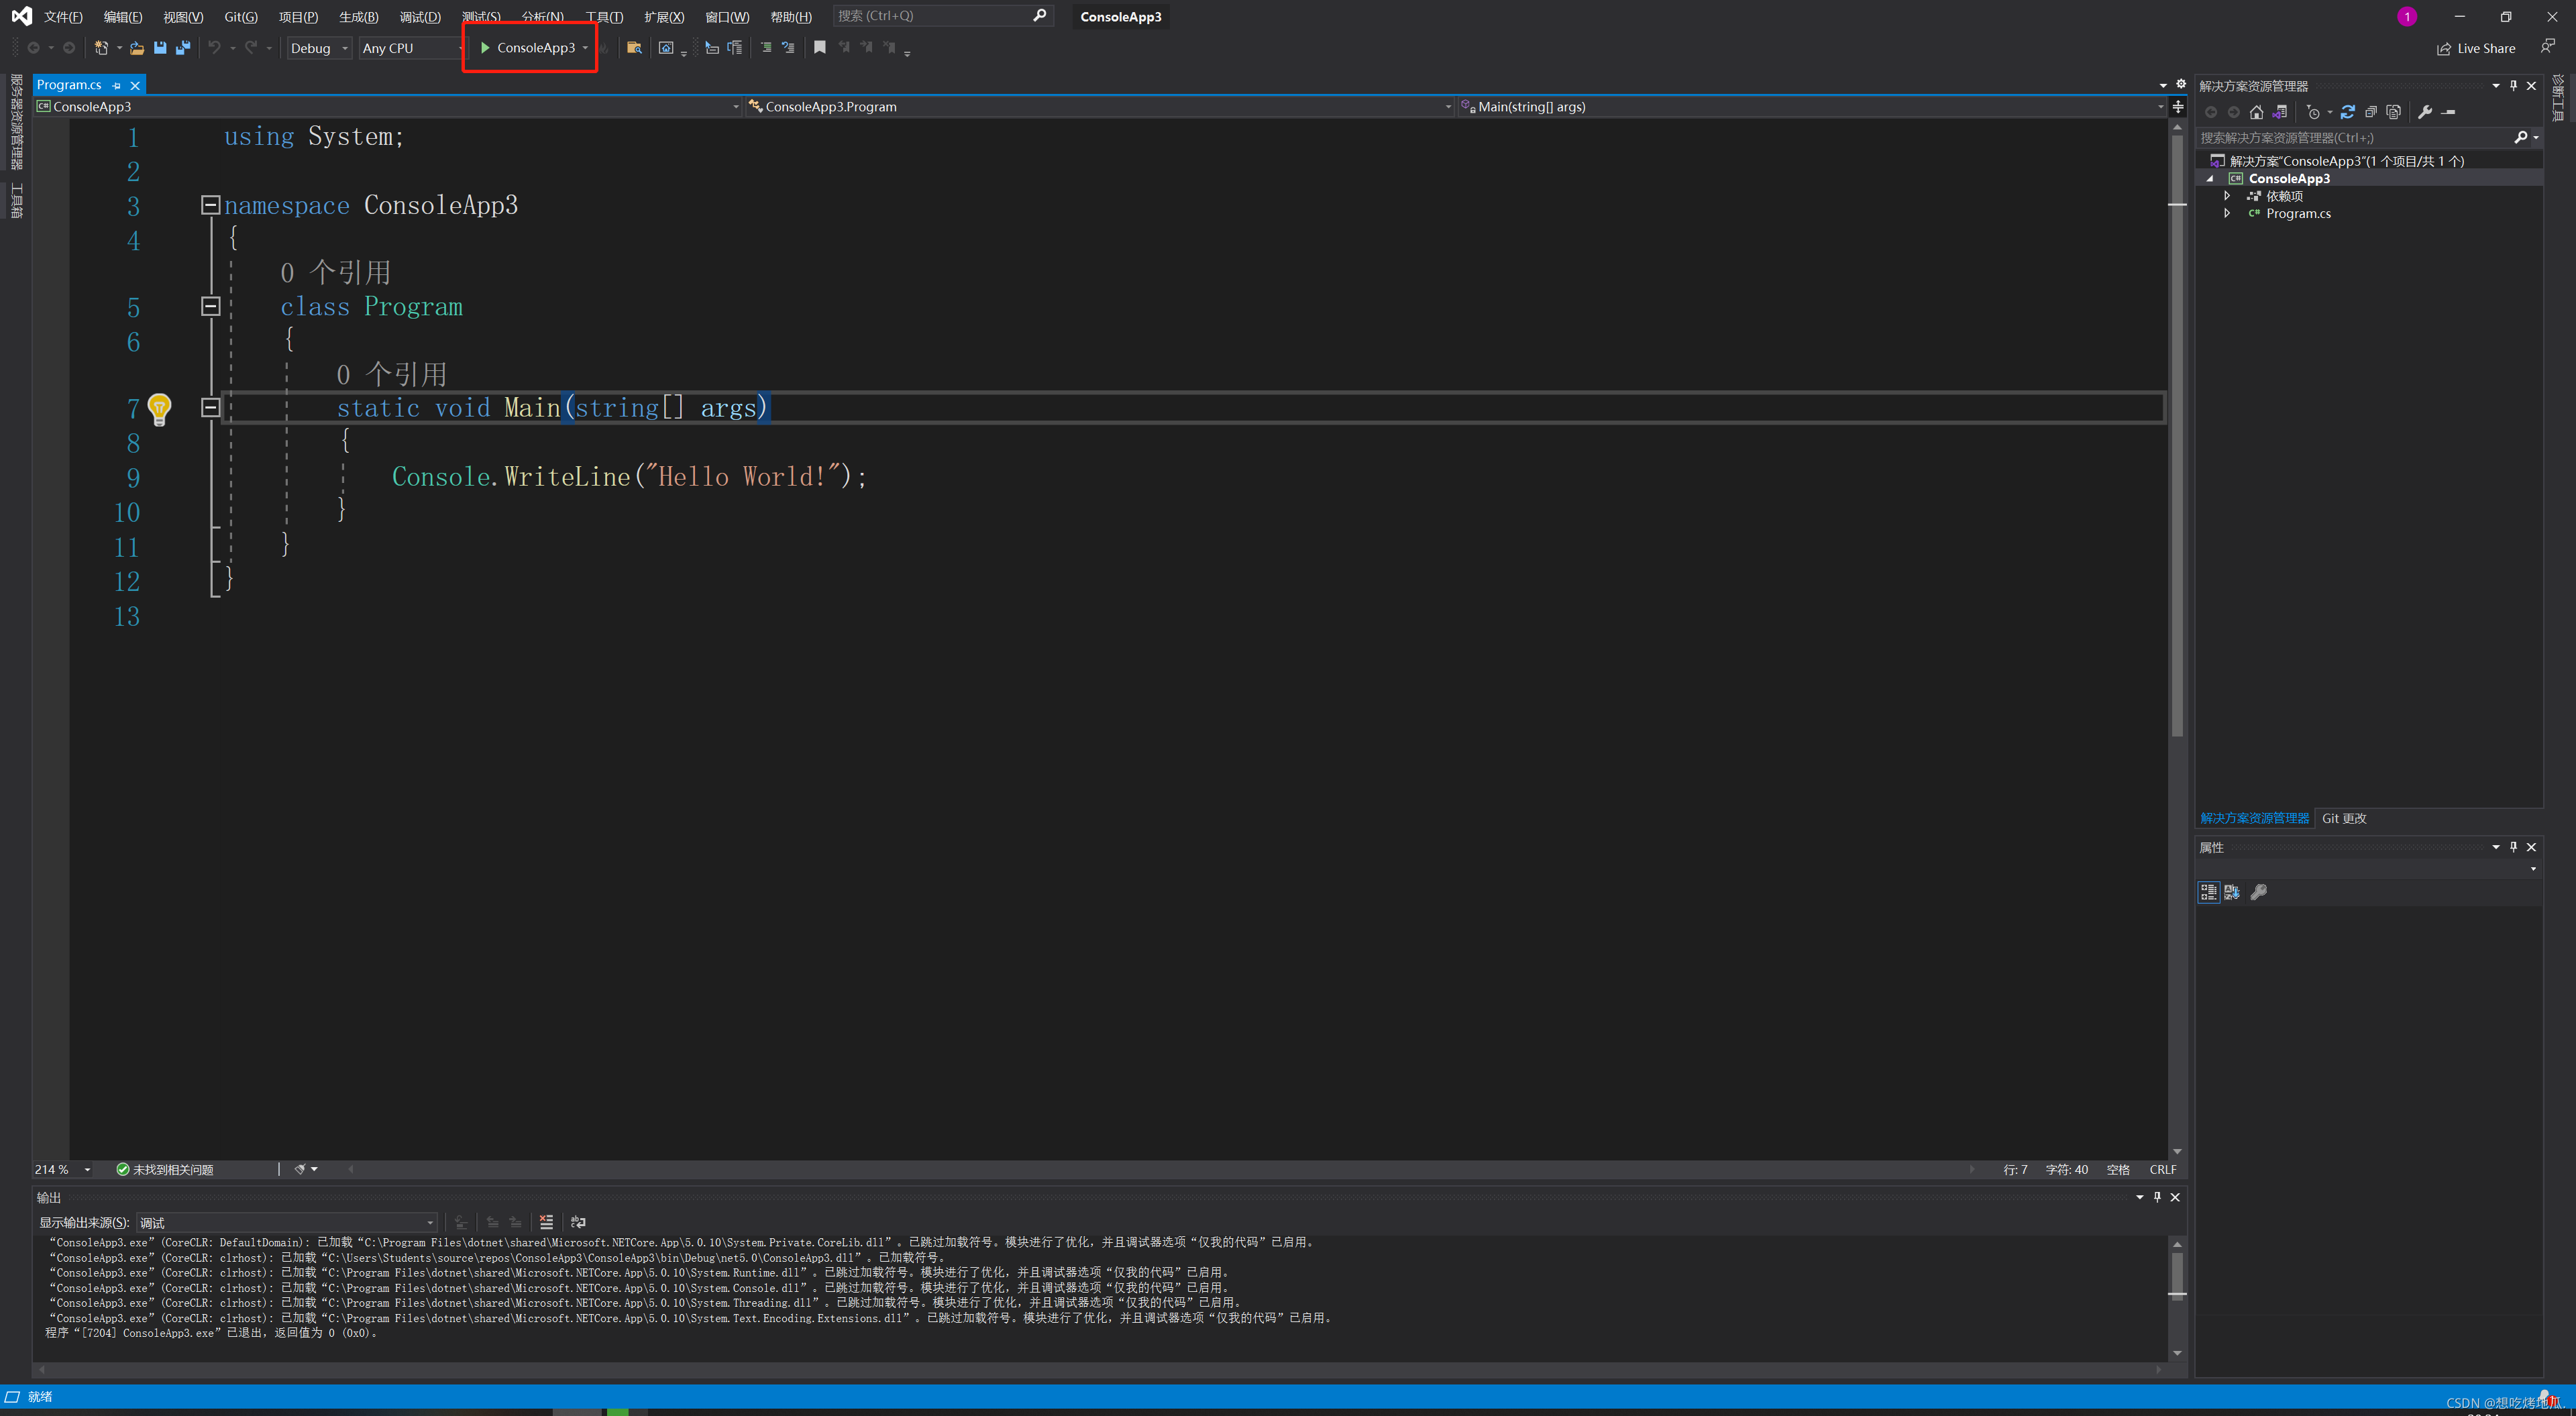Scroll output panel scrollbar downward
The height and width of the screenshot is (1416, 2576).
pyautogui.click(x=2177, y=1352)
